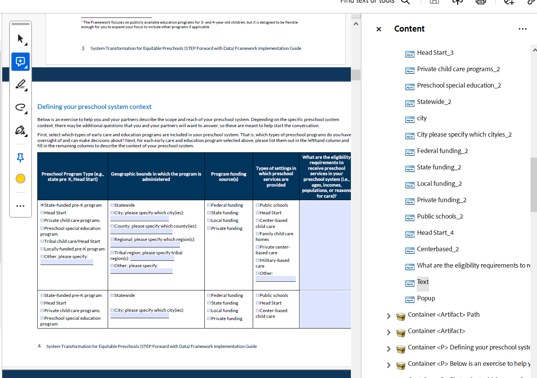Expand the Container <Artifact> Path item
This screenshot has height=378, width=537.
click(388, 316)
